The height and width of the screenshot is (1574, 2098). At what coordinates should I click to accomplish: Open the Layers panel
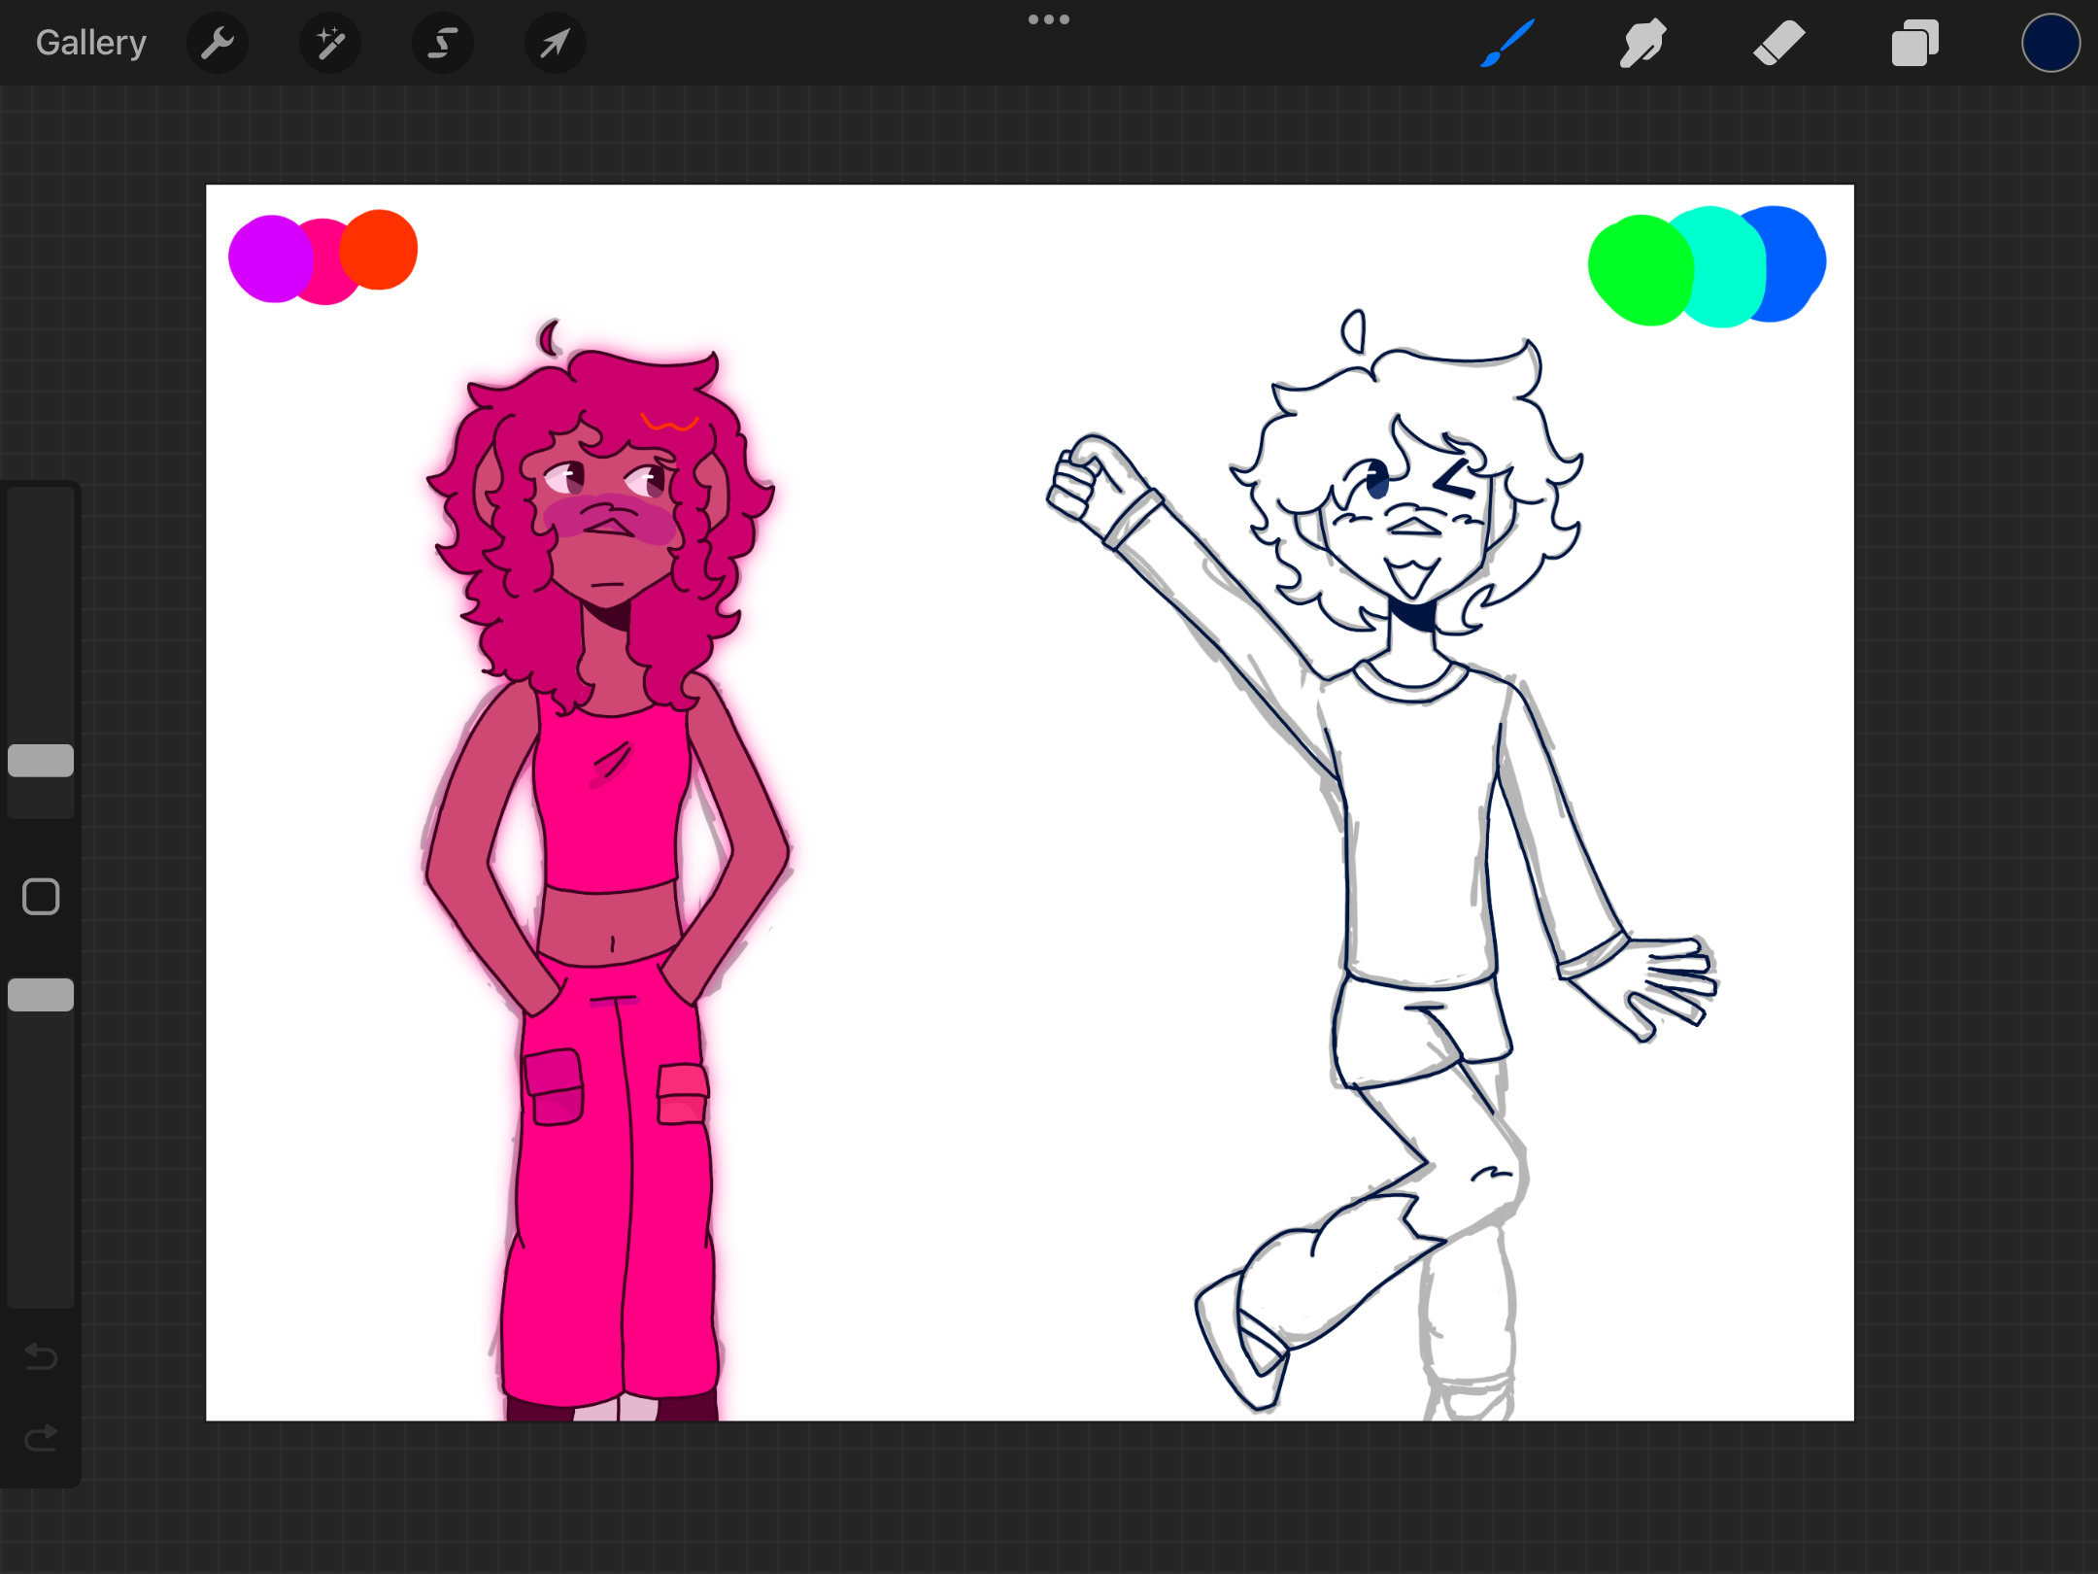pyautogui.click(x=1914, y=43)
